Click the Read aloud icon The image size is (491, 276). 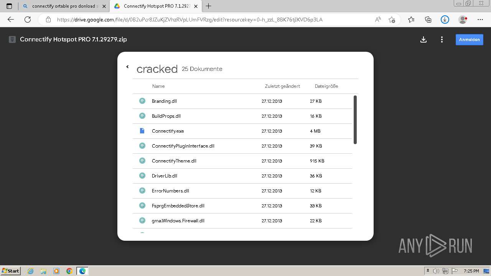(378, 20)
